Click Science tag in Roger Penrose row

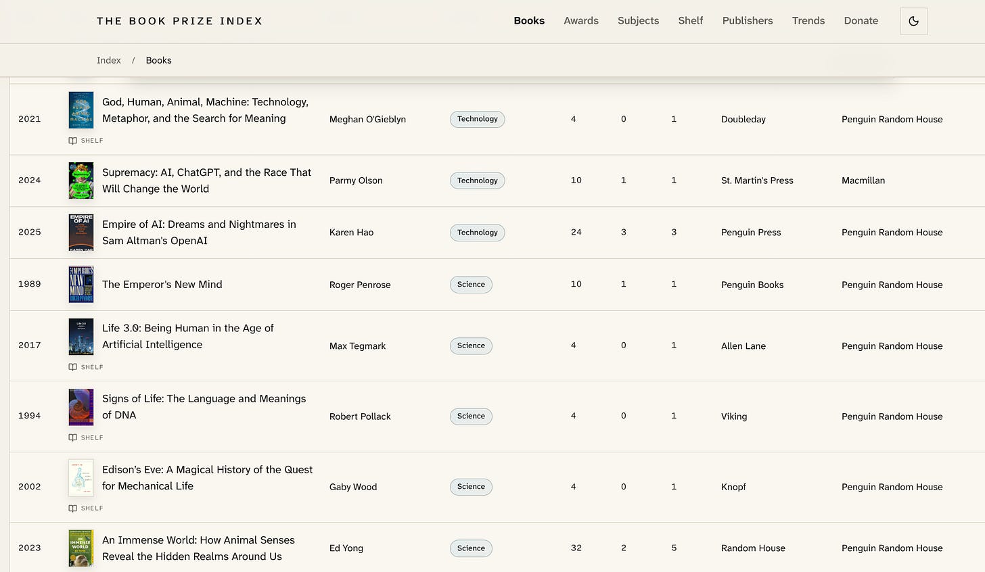[x=471, y=285]
